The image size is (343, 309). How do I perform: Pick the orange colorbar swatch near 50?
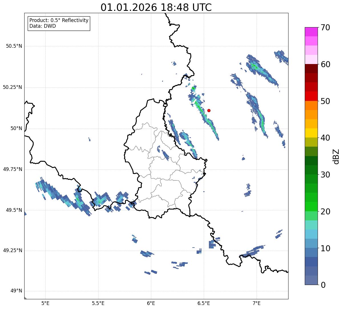311,105
